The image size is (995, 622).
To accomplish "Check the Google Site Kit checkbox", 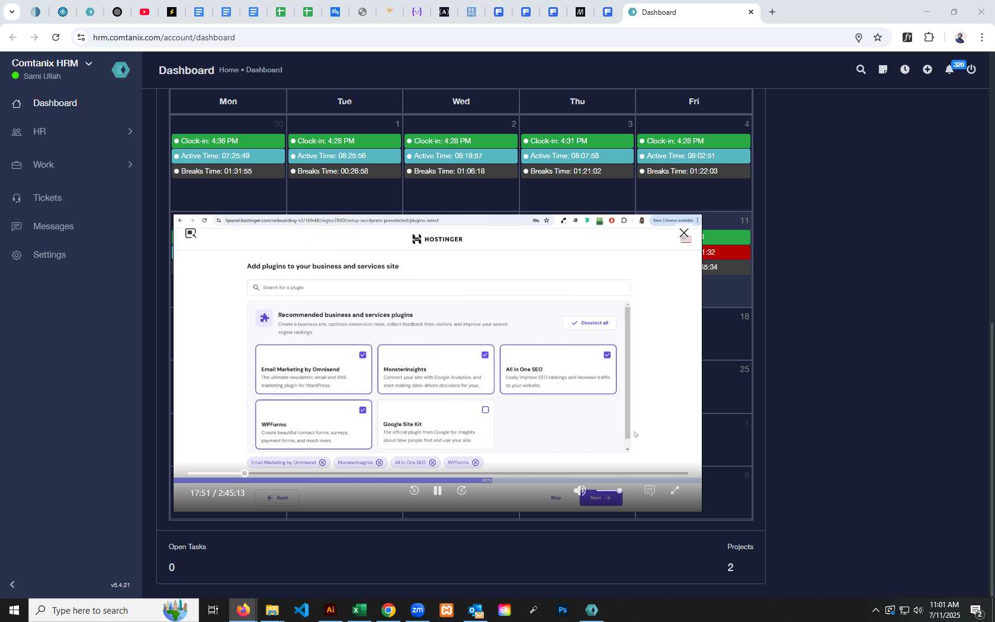I will tap(485, 410).
